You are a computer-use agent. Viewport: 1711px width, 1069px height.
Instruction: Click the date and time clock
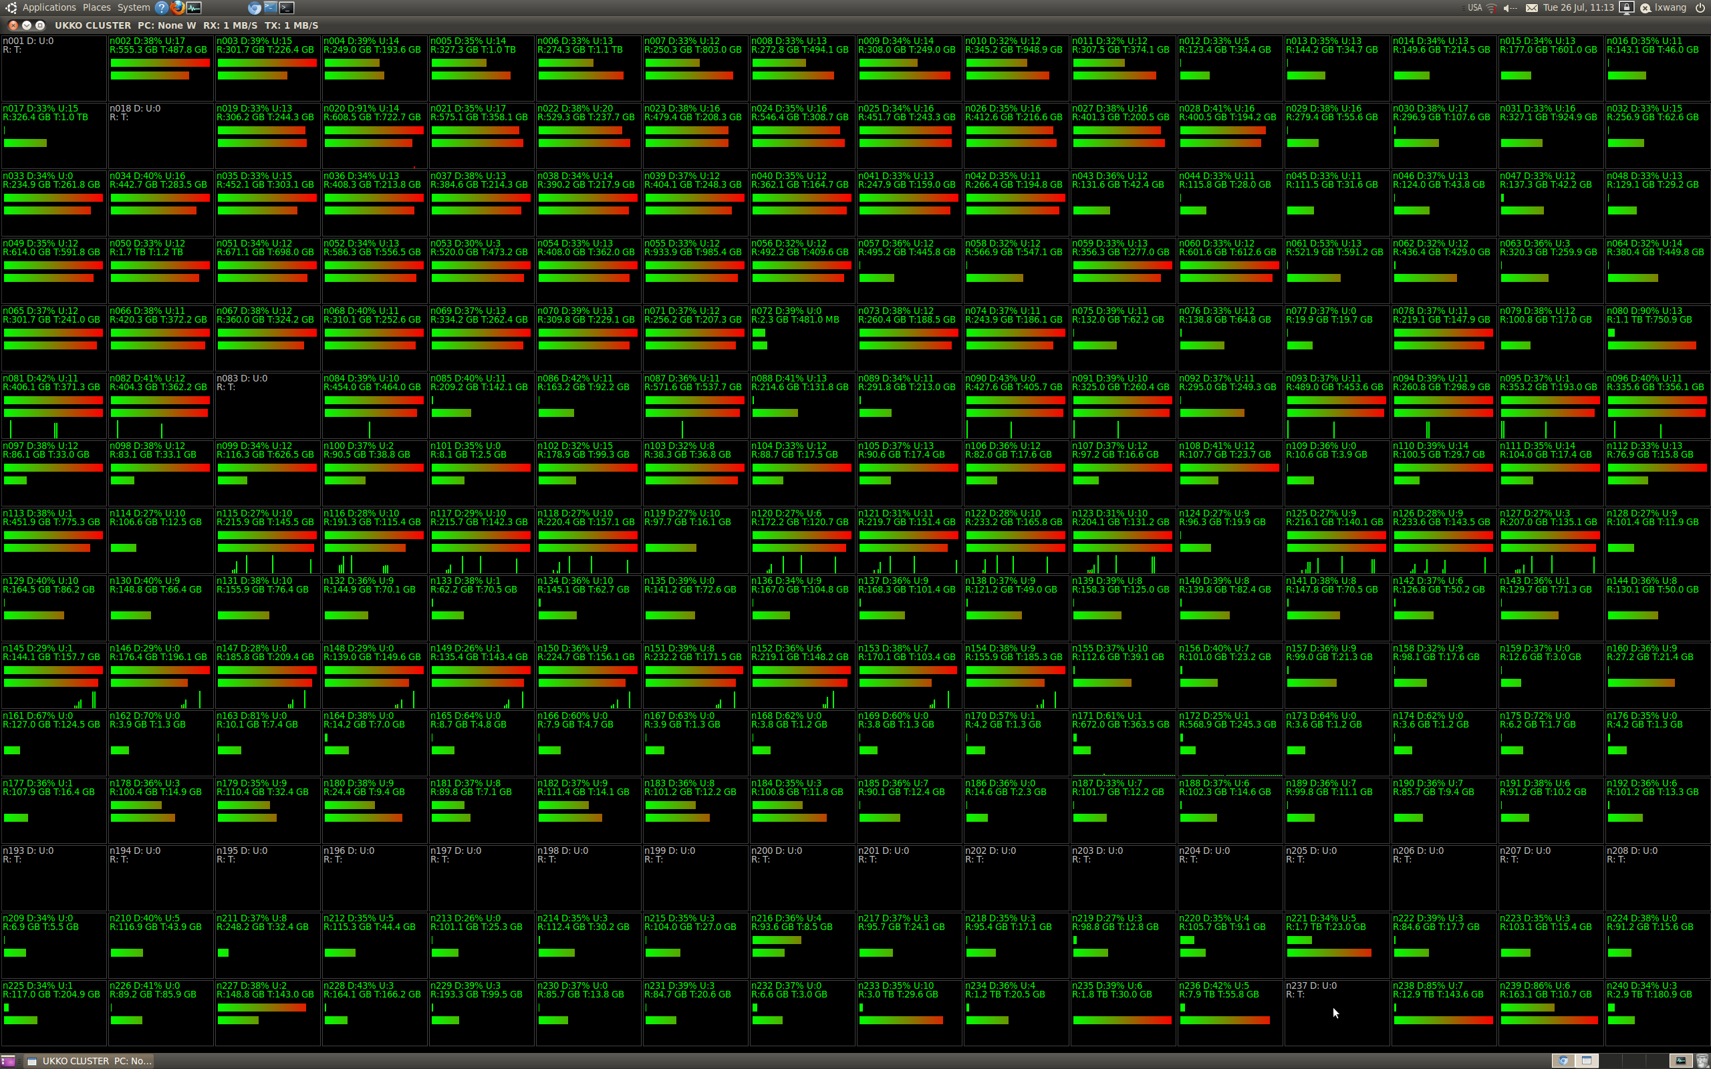(1578, 8)
